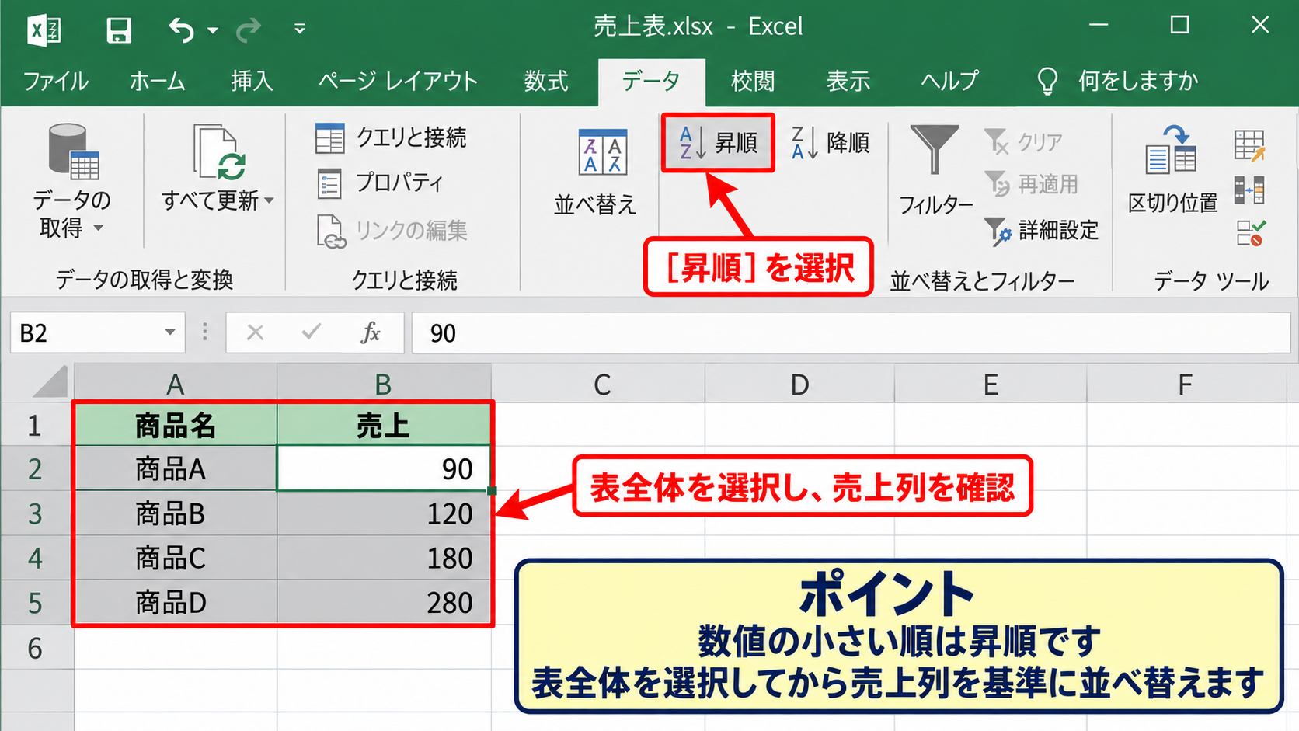Switch to the ホーム tab
This screenshot has width=1299, height=731.
tap(158, 81)
